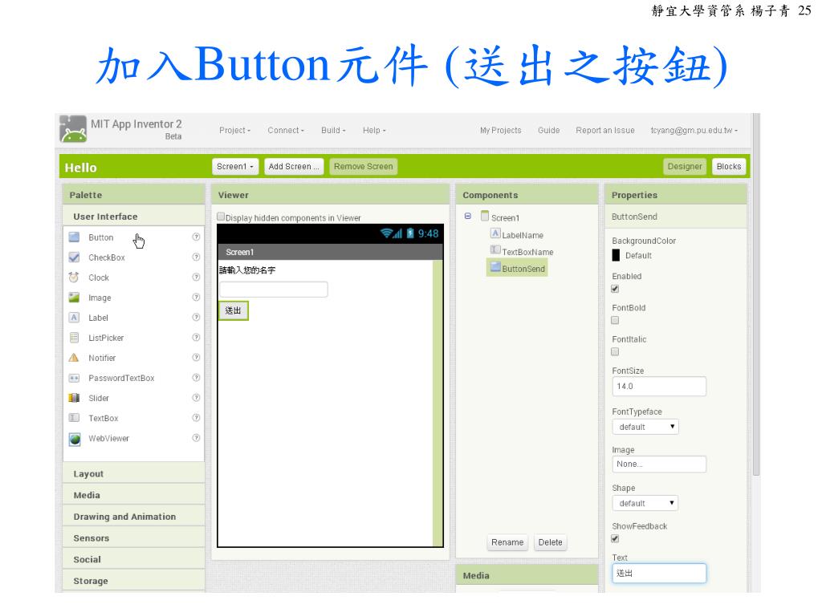The image size is (822, 616).
Task: Collapse the Screen1 tree node
Action: (x=468, y=216)
